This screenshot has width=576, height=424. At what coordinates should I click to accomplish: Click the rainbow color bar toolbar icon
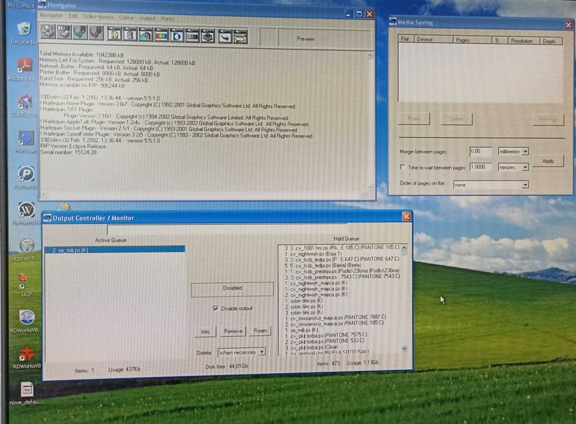click(161, 35)
